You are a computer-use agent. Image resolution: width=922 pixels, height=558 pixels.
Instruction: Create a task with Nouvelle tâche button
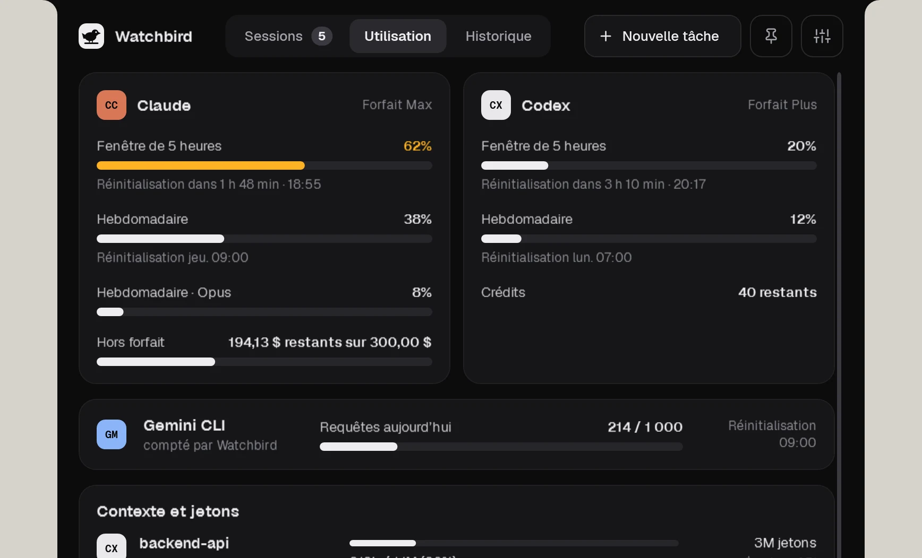pyautogui.click(x=662, y=36)
